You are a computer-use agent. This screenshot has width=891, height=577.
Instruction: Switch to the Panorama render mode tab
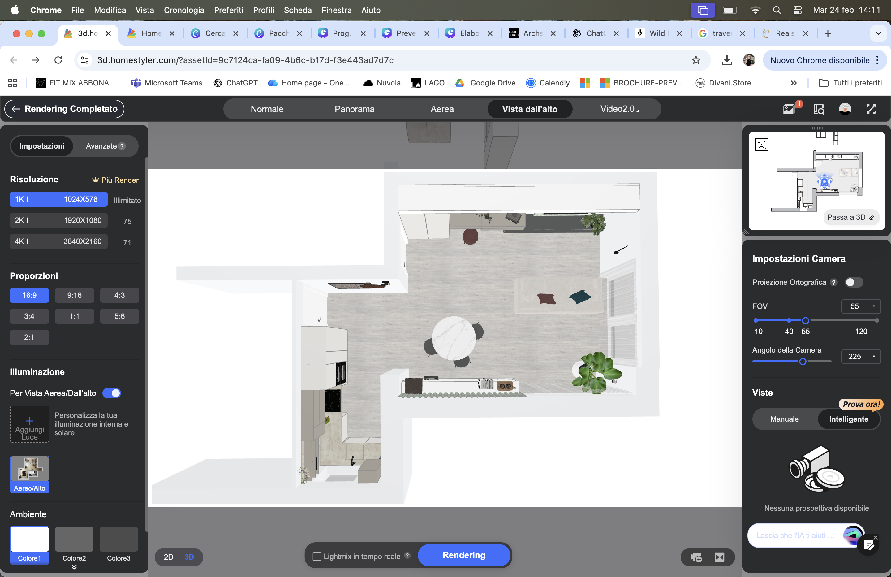coord(354,109)
